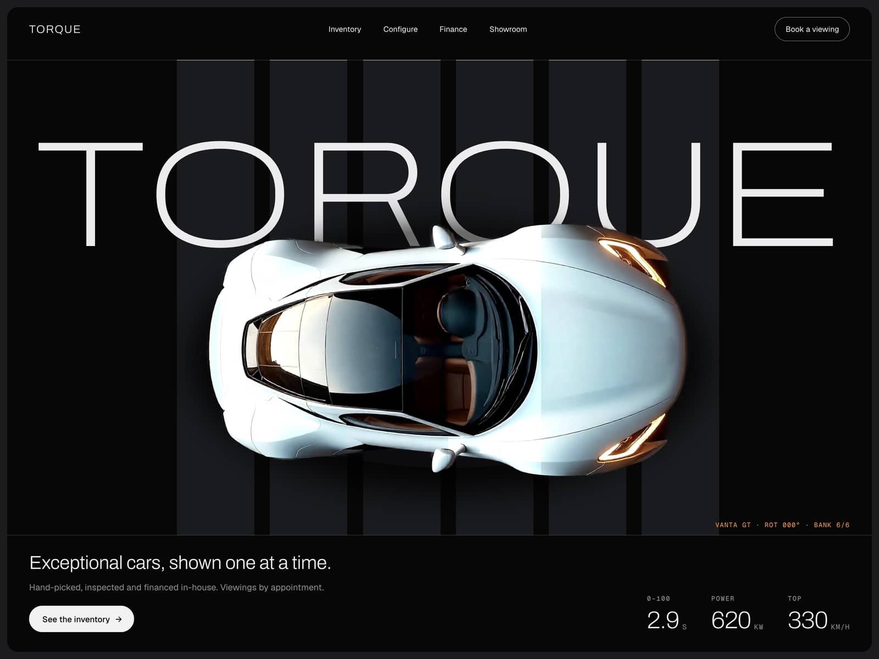Click the TOP stat label
879x659 pixels.
794,599
